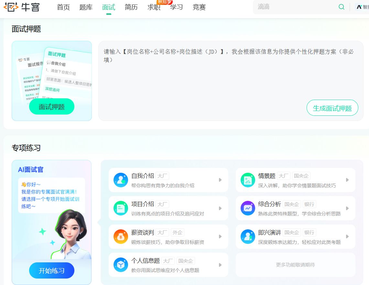Click the 秋招季 badge above 求职
The image size is (369, 285).
tap(164, 2)
